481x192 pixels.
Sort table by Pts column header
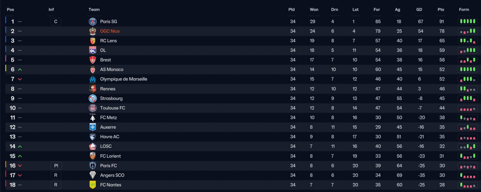click(x=441, y=10)
